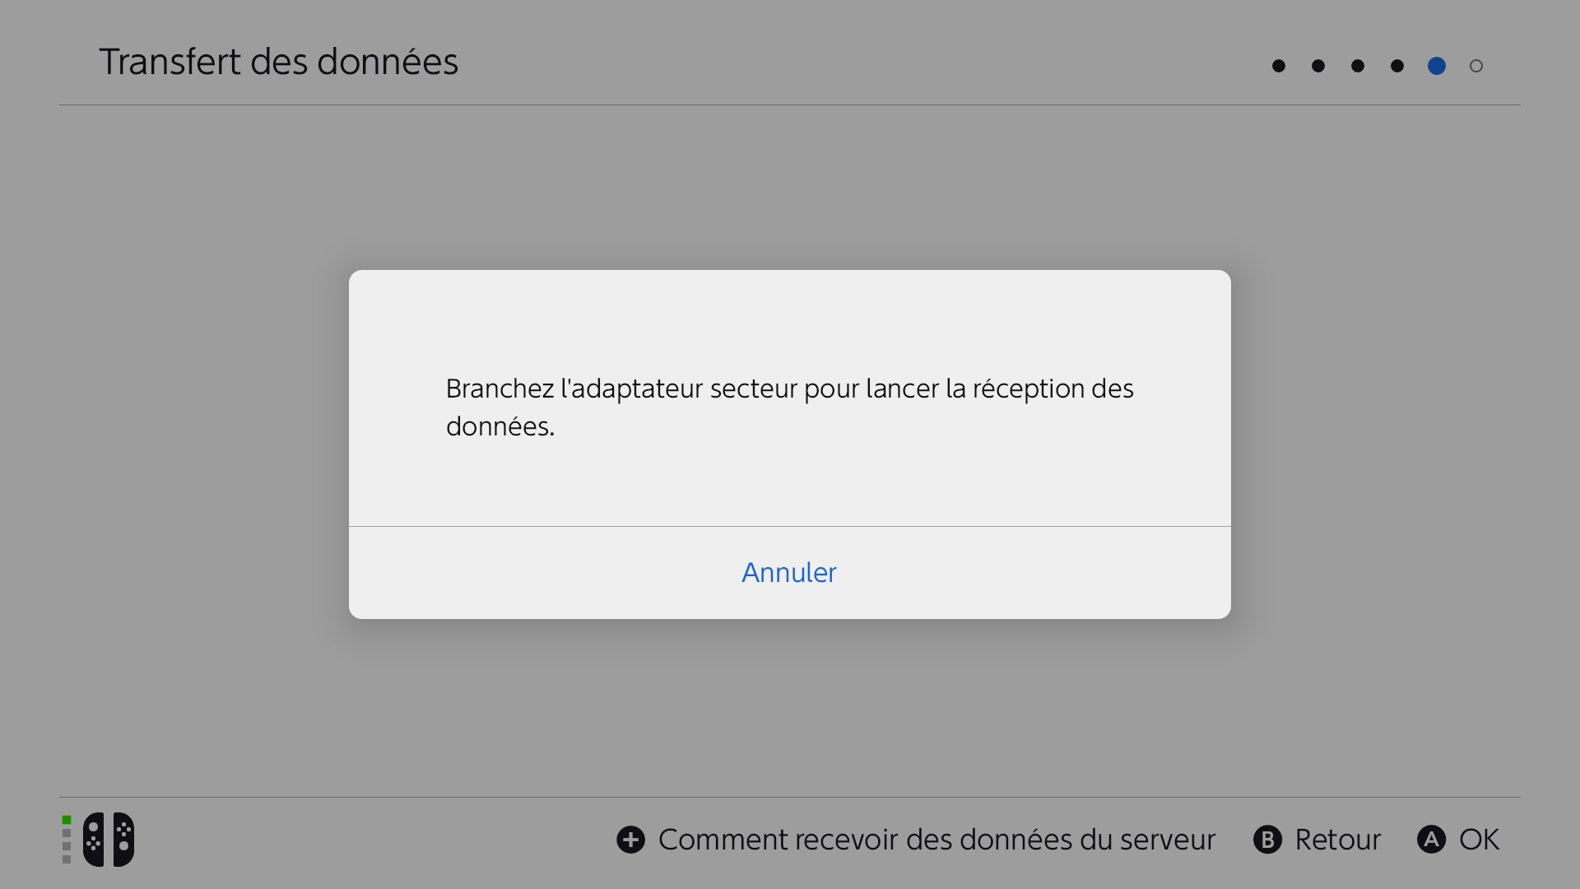The width and height of the screenshot is (1580, 889).
Task: Click the right Joy-Con icon
Action: pyautogui.click(x=122, y=839)
